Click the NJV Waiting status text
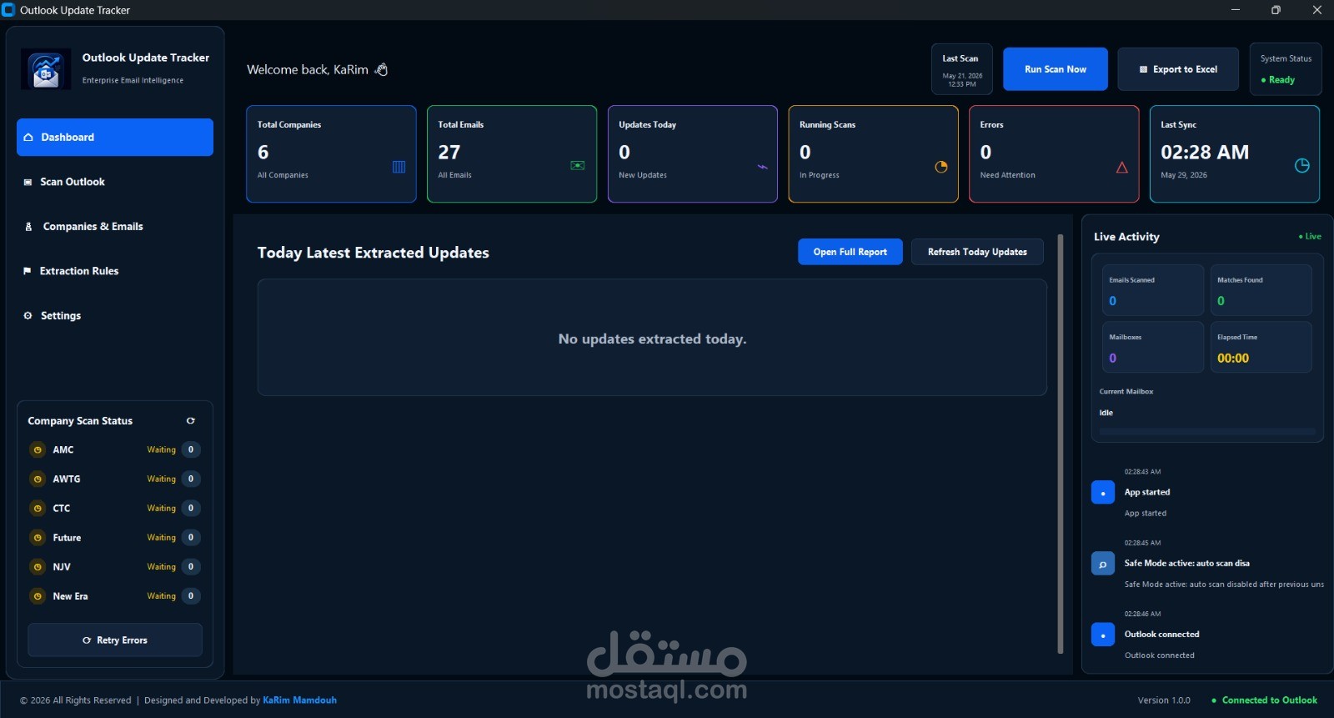Viewport: 1334px width, 718px height. coord(161,567)
